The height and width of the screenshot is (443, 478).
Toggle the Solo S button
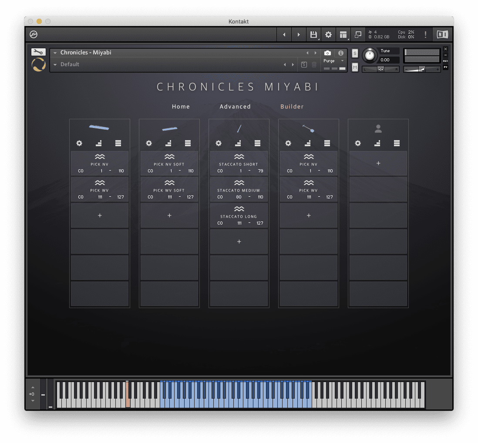tap(355, 54)
